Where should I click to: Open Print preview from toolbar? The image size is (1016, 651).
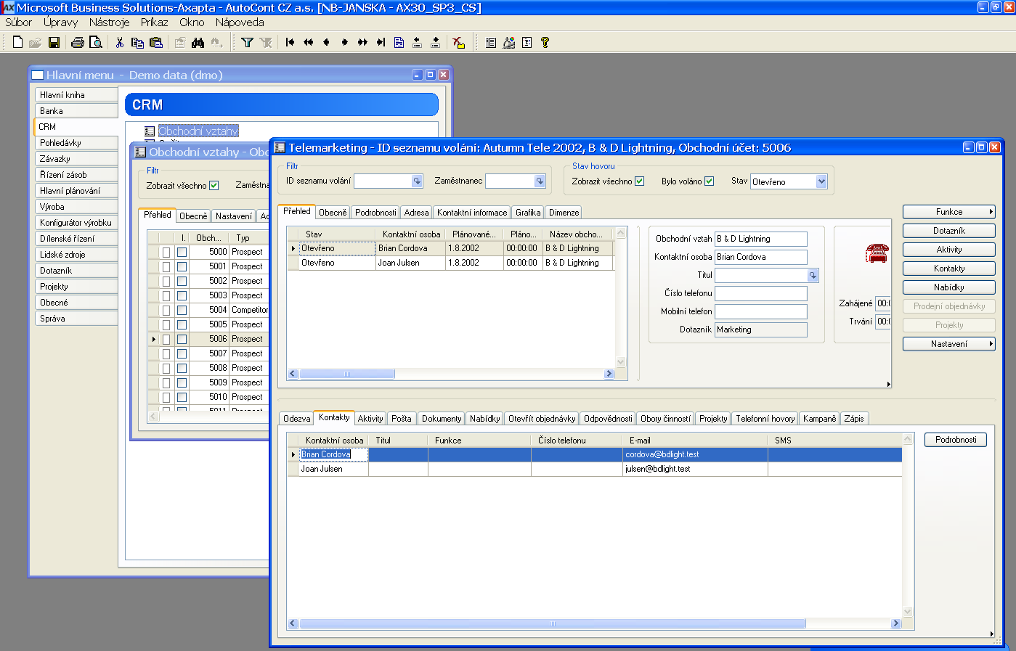pos(95,42)
